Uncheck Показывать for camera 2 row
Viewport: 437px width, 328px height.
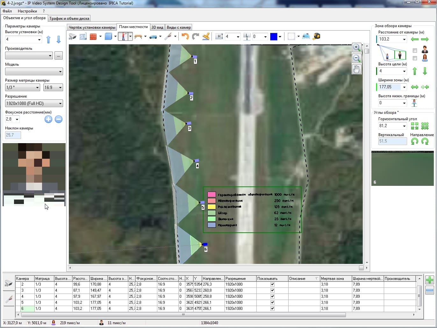click(x=272, y=284)
